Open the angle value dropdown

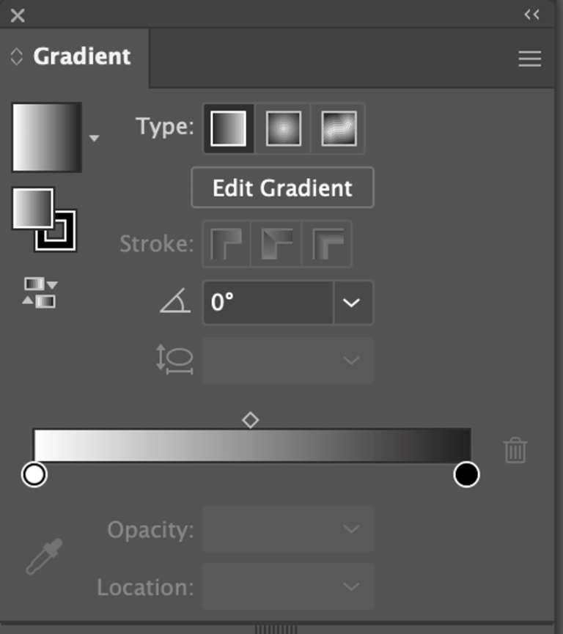(x=350, y=303)
